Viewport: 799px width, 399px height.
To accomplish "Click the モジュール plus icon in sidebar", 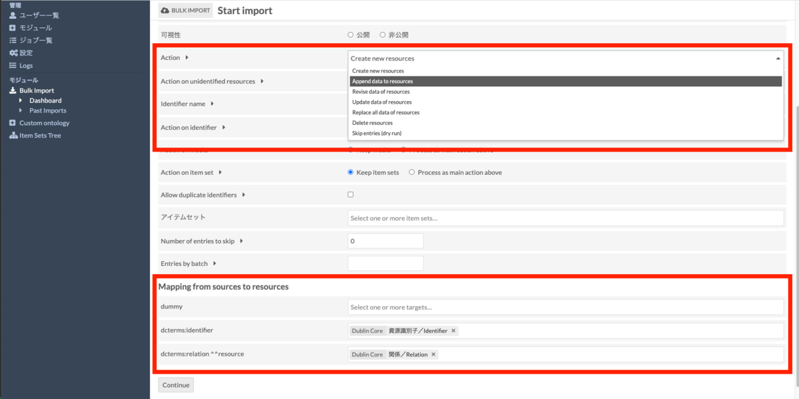I will click(x=13, y=27).
